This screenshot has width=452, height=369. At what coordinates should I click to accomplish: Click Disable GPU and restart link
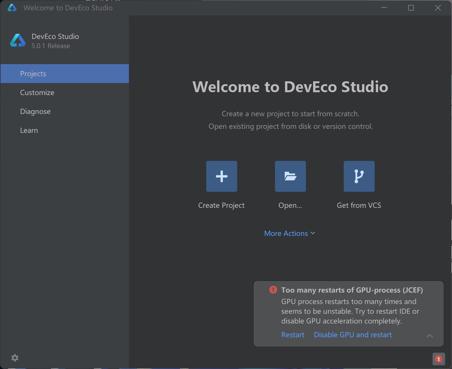tap(353, 335)
